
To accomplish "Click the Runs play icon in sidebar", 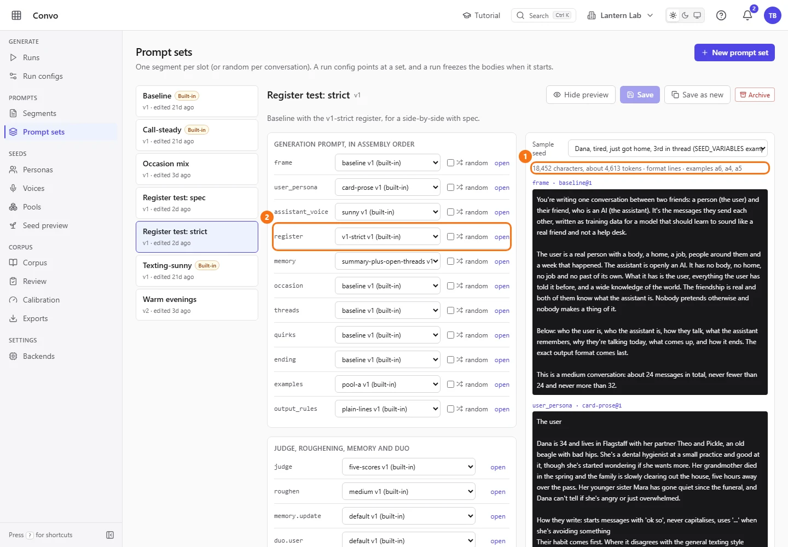I will point(13,57).
